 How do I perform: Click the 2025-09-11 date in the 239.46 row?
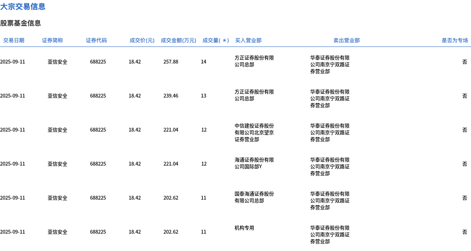click(12, 96)
